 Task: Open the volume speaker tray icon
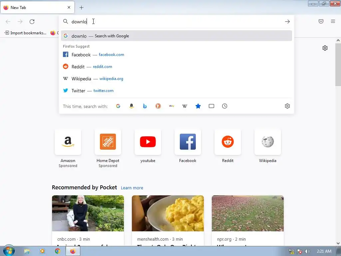(x=307, y=251)
